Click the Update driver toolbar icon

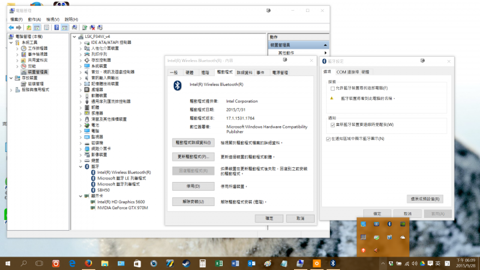pyautogui.click(x=85, y=27)
